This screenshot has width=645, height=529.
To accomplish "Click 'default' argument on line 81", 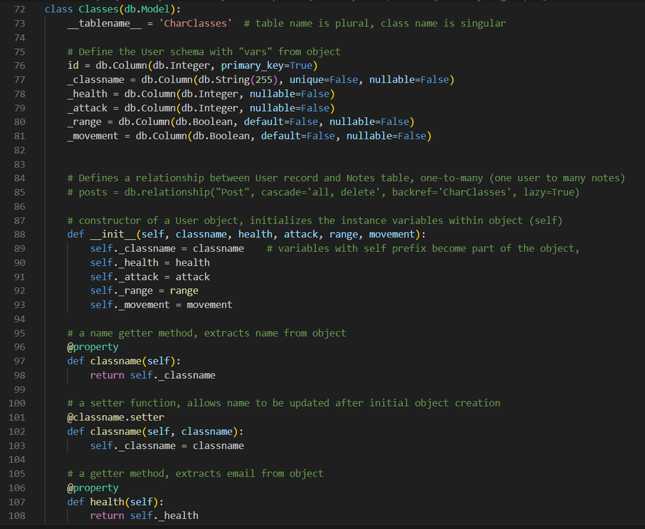I will pyautogui.click(x=281, y=136).
